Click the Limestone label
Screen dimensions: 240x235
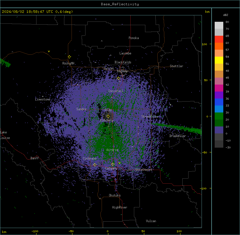click(x=43, y=99)
